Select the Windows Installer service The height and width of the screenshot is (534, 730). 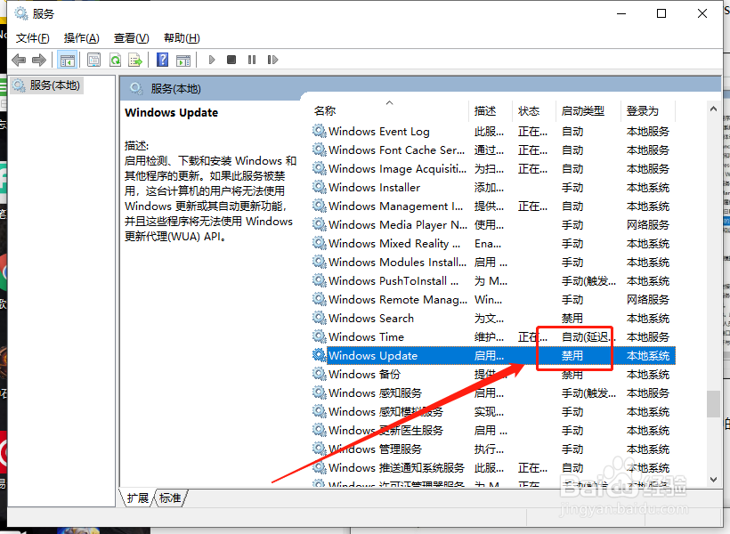click(493, 187)
